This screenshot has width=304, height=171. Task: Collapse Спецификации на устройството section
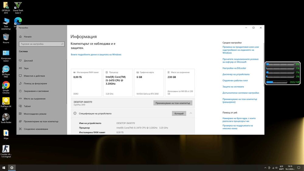[x=191, y=113]
